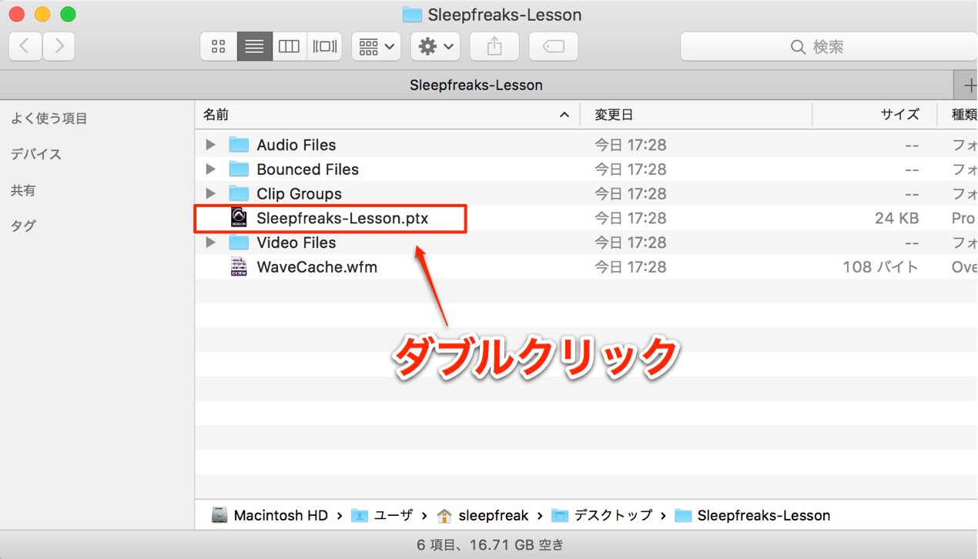Click the status bar item count text
This screenshot has width=978, height=559.
click(490, 545)
